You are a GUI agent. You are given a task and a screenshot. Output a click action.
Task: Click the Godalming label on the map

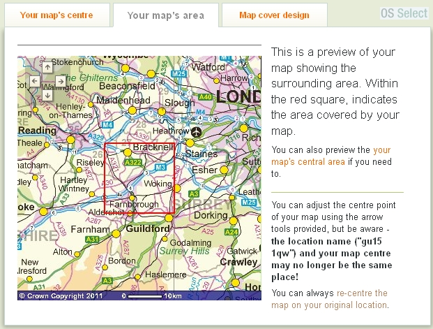coord(190,243)
